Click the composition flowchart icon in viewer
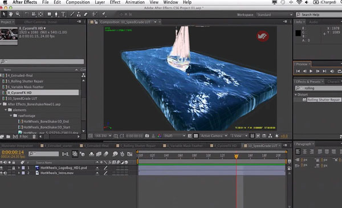The width and height of the screenshot is (342, 208). click(270, 136)
